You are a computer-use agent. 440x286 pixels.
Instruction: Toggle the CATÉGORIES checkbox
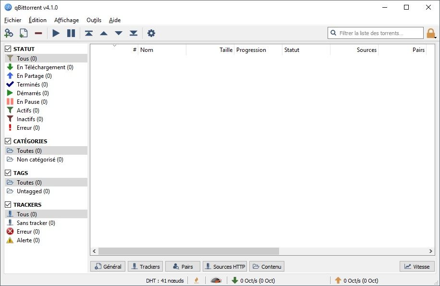(x=8, y=141)
